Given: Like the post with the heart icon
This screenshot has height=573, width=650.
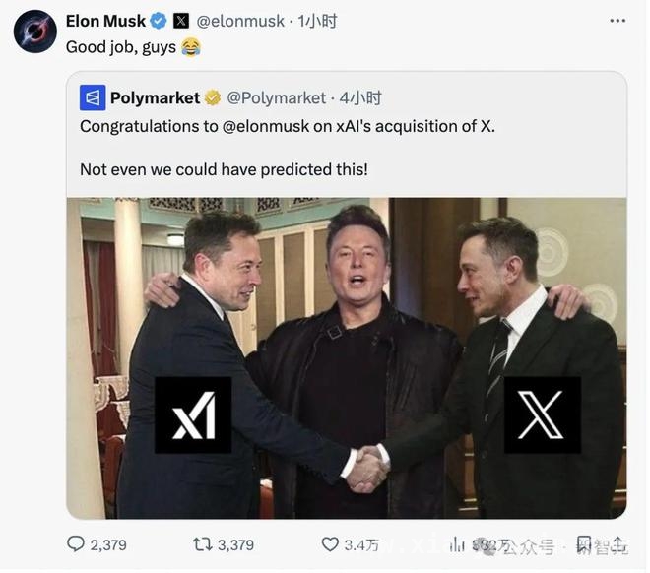Looking at the screenshot, I should (x=330, y=544).
